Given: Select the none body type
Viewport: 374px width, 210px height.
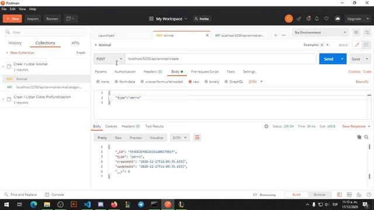Looking at the screenshot, I should click(103, 82).
